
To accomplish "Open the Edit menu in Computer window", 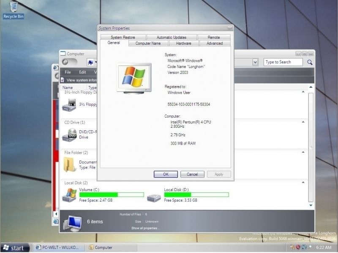I will (x=82, y=72).
